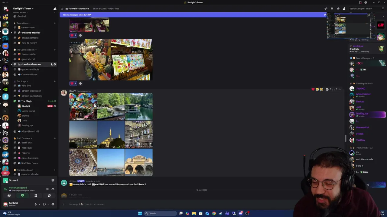Disconnect from voice call
Viewport: 387px width, 217px height.
pos(53,189)
